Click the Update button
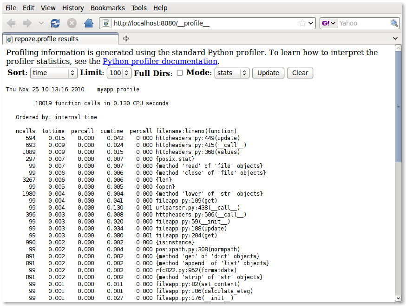This screenshot has width=406, height=306. pos(268,73)
